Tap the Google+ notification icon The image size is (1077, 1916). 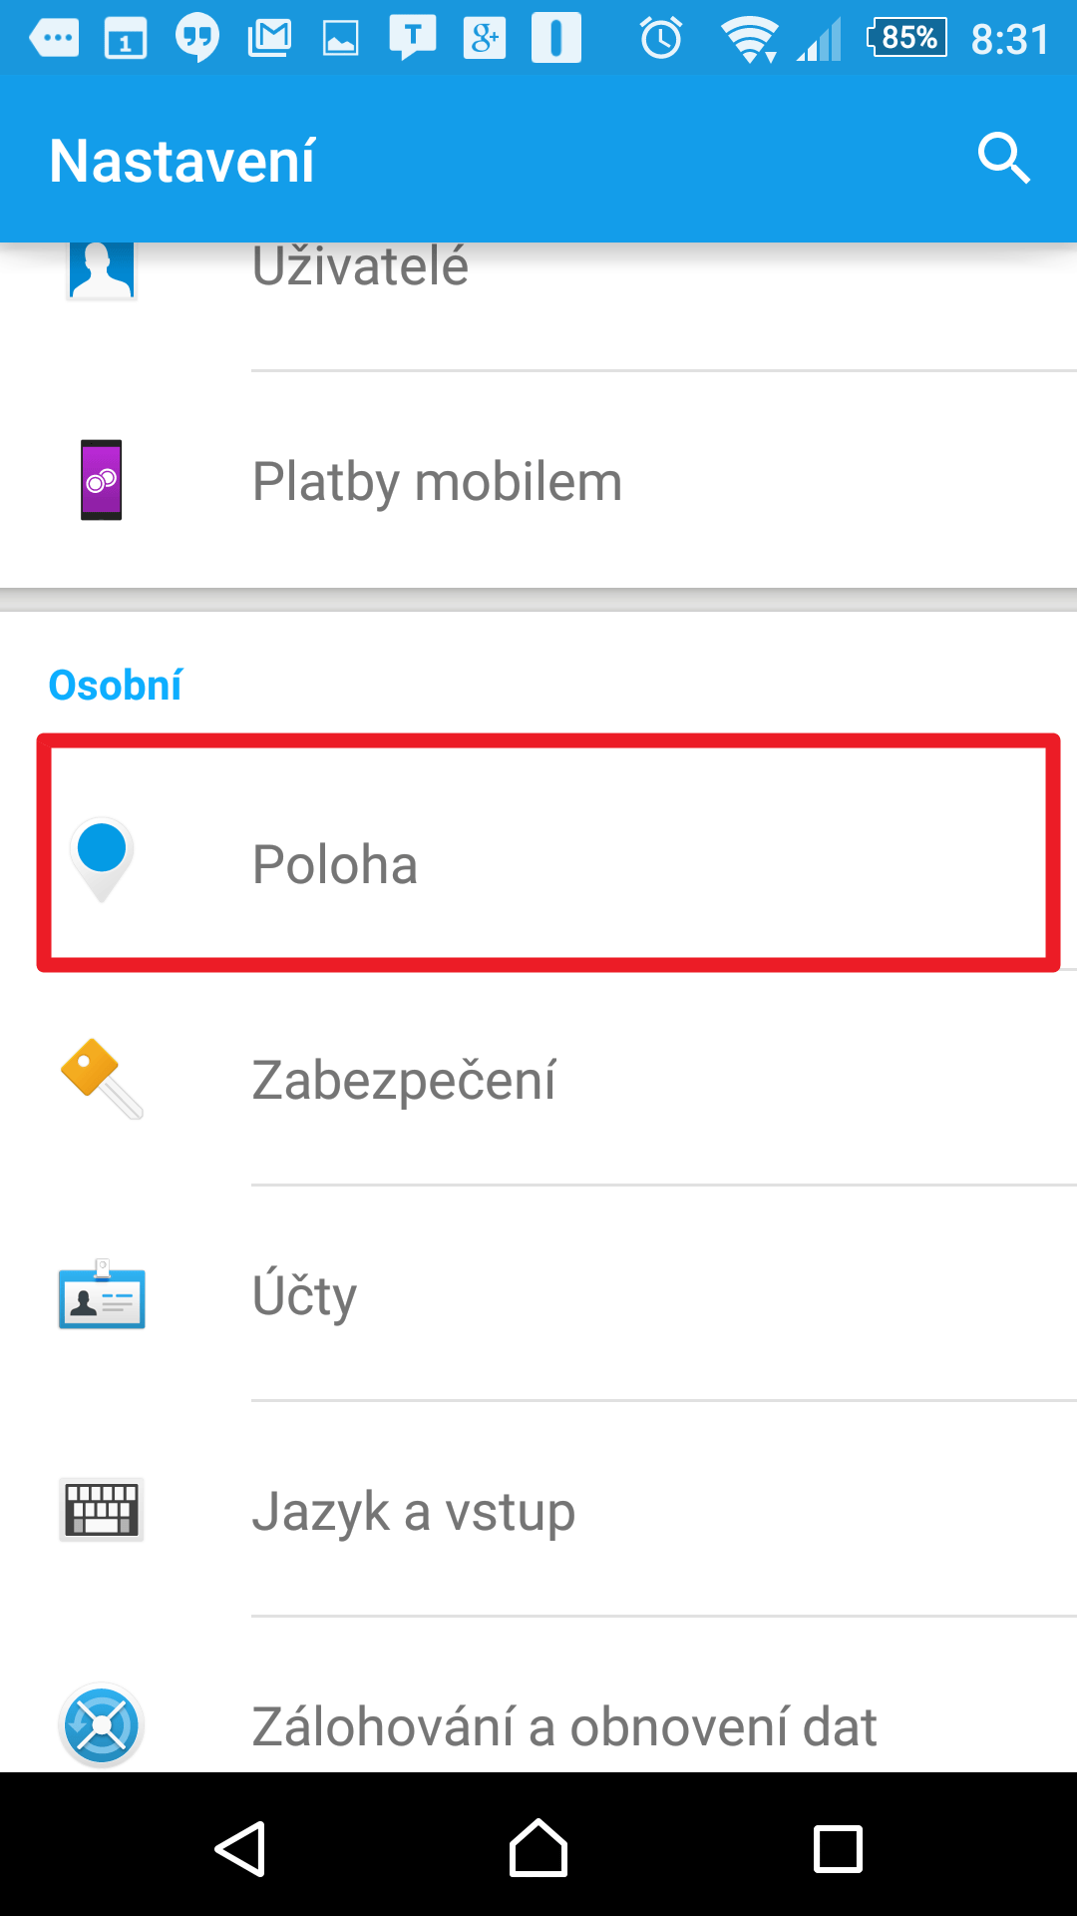pos(485,39)
